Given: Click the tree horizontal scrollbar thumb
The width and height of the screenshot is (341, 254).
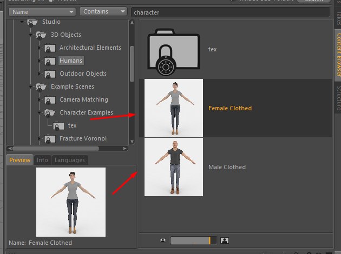Looking at the screenshot, I should point(56,149).
